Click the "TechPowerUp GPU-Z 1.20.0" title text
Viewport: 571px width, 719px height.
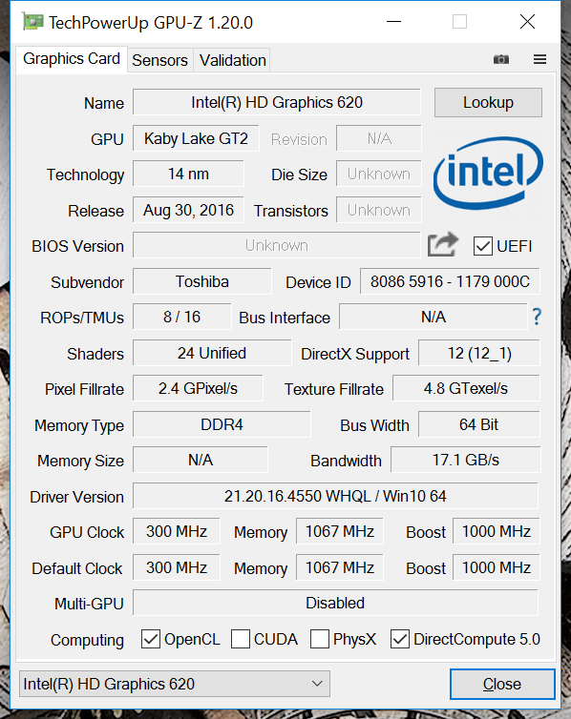(151, 23)
